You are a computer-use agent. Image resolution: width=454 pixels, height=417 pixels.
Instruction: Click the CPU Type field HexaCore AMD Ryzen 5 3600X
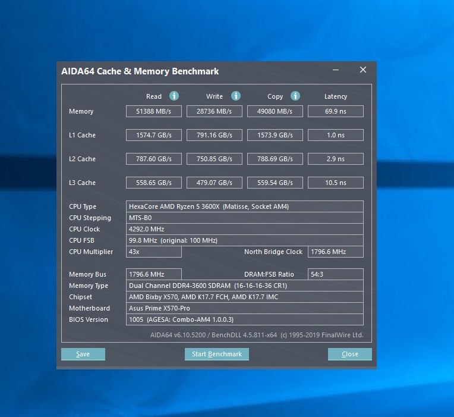point(245,206)
